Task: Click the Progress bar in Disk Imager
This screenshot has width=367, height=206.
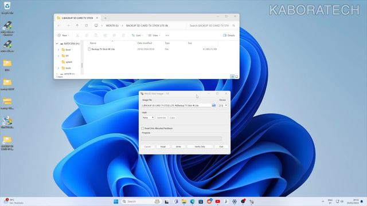Action: click(x=181, y=138)
